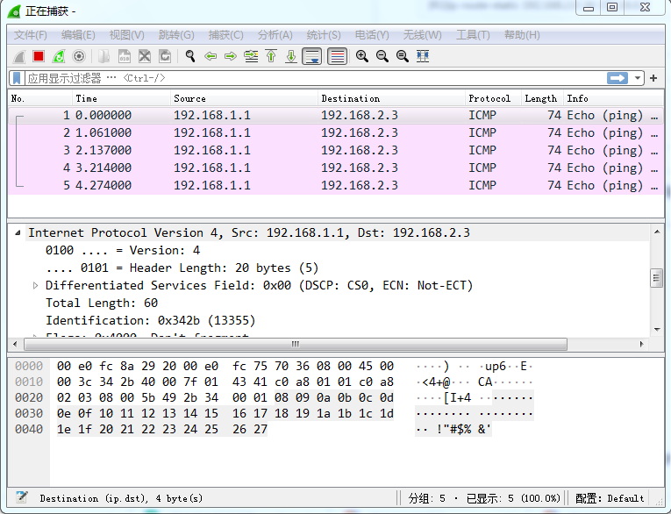Select packet 3 at time 2.137000

(336, 150)
